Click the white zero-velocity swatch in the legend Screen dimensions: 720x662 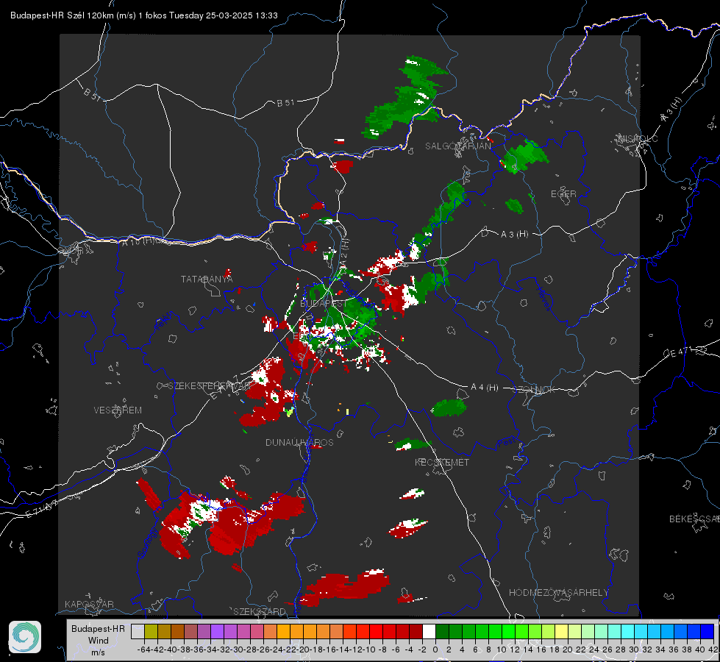[x=429, y=631]
